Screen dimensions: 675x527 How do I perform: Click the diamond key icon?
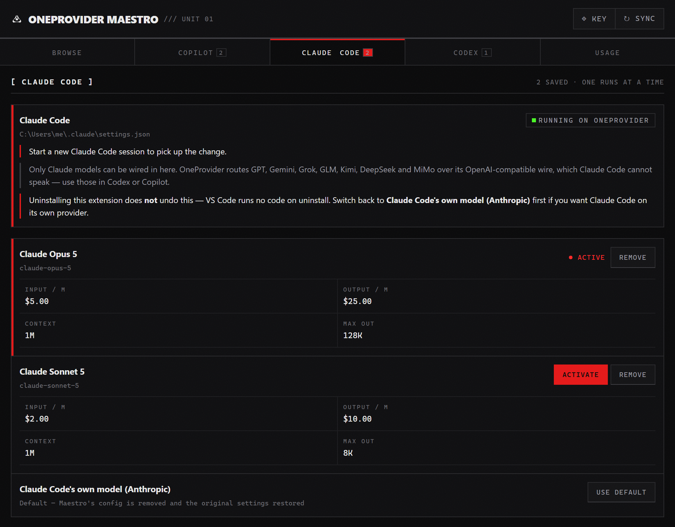click(x=584, y=19)
